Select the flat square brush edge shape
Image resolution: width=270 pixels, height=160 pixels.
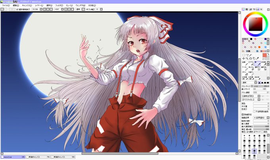(268, 83)
